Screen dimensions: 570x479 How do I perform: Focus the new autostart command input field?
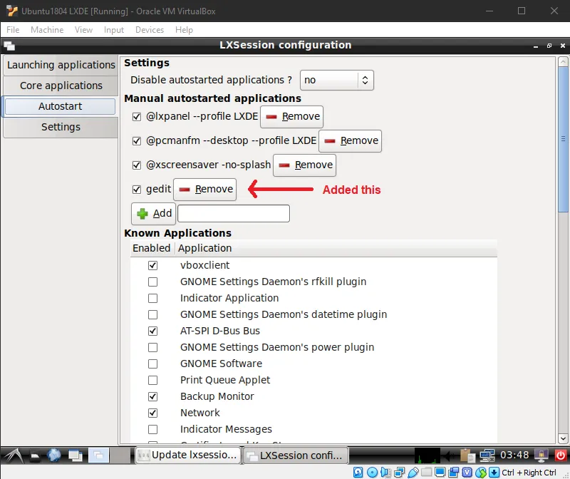(234, 214)
